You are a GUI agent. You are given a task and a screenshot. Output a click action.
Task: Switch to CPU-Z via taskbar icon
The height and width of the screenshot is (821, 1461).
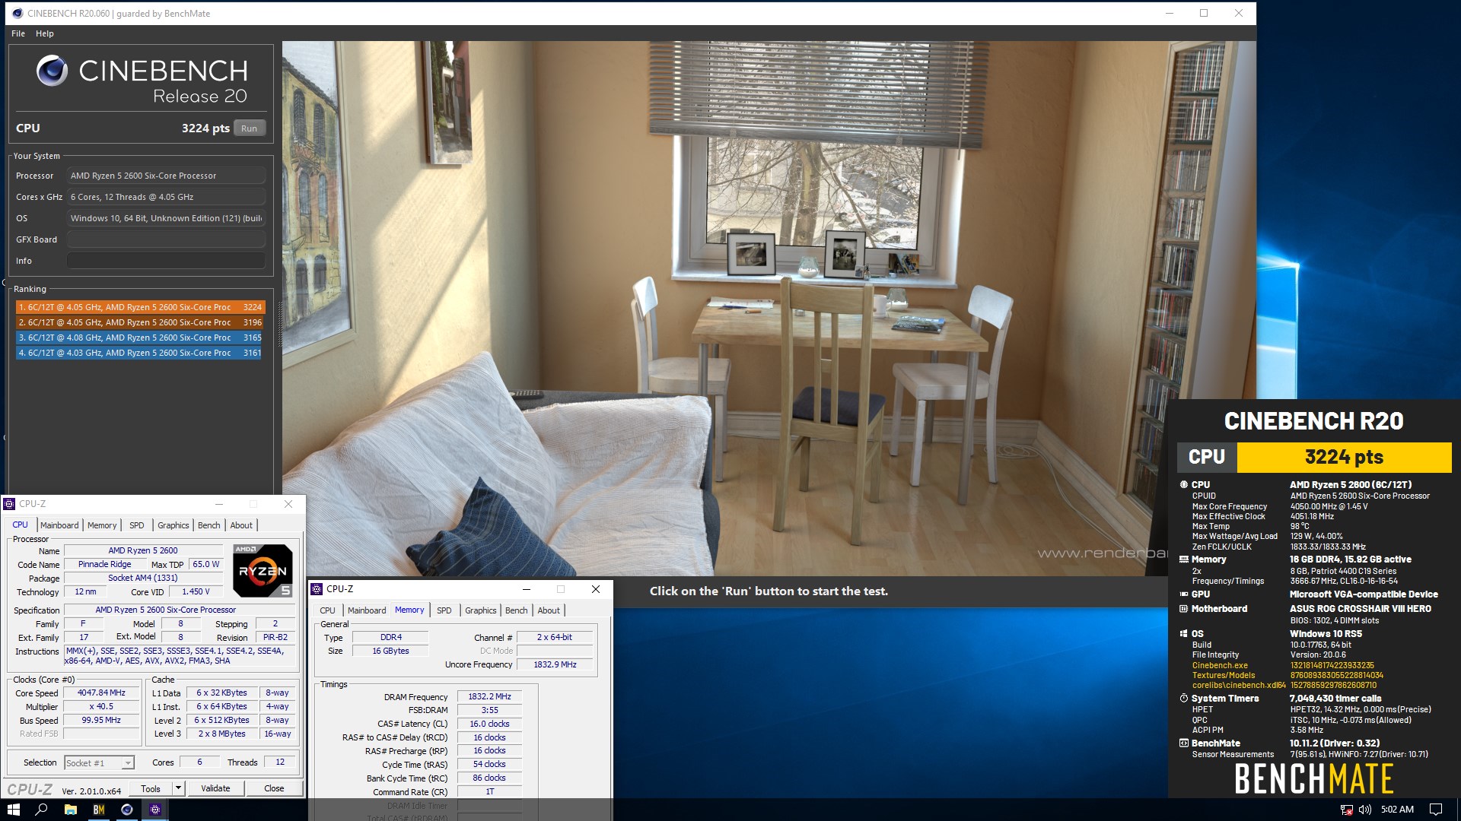point(155,810)
